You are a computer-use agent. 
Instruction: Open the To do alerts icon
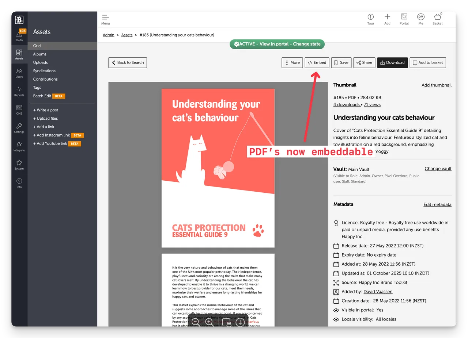[x=19, y=35]
